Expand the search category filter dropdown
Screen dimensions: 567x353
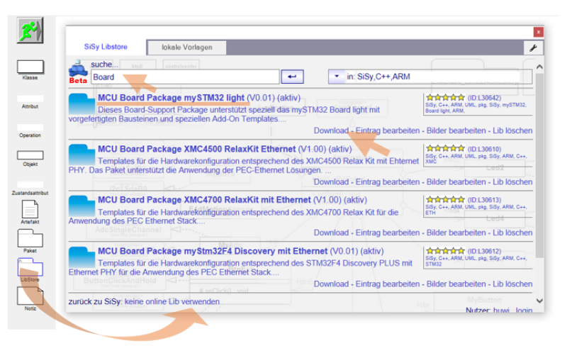(335, 77)
